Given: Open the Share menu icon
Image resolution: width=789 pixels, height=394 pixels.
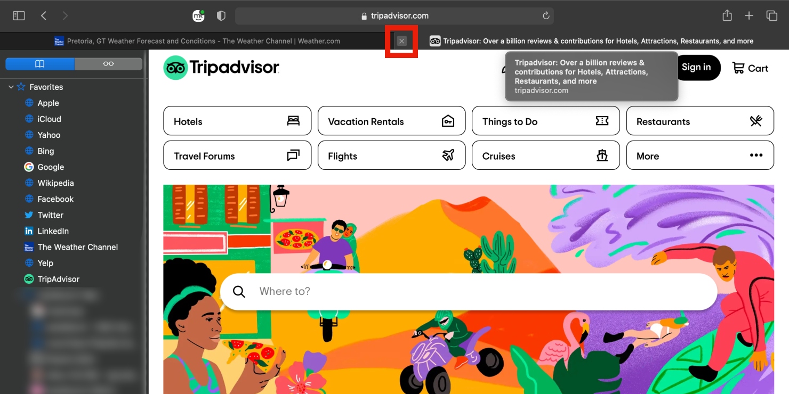Looking at the screenshot, I should (x=727, y=15).
